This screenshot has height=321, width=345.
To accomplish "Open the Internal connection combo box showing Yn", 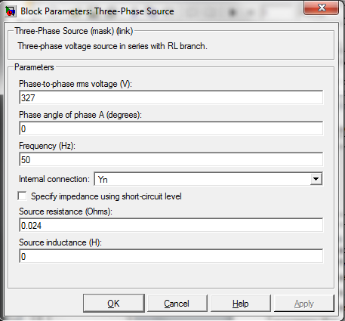I will (208, 179).
